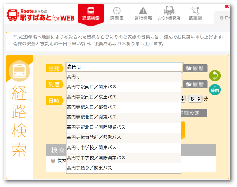Open the ルウト研究所 tab
This screenshot has width=237, height=187.
coord(169,13)
